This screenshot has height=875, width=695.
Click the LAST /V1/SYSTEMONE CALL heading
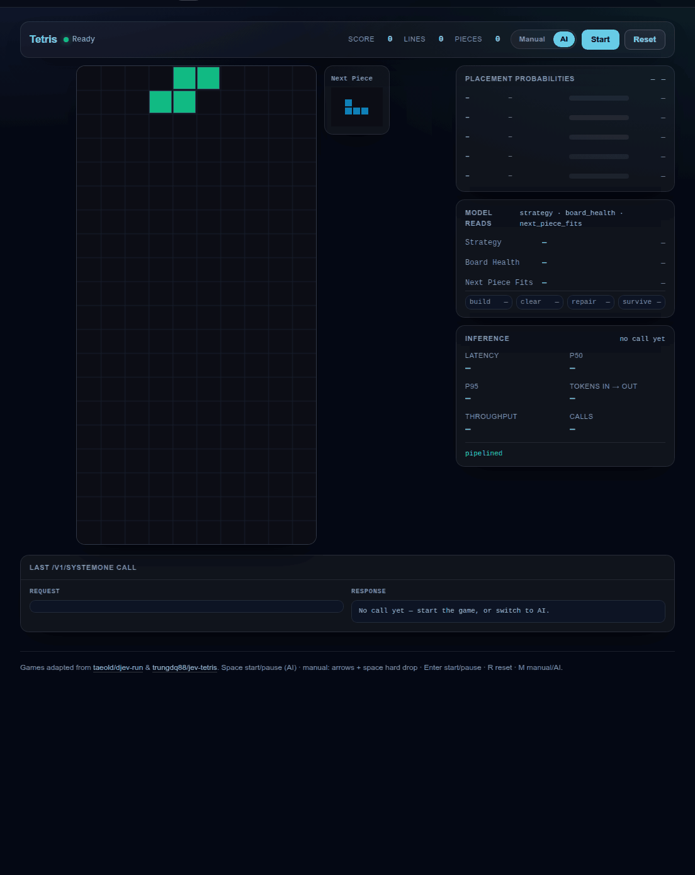click(83, 567)
